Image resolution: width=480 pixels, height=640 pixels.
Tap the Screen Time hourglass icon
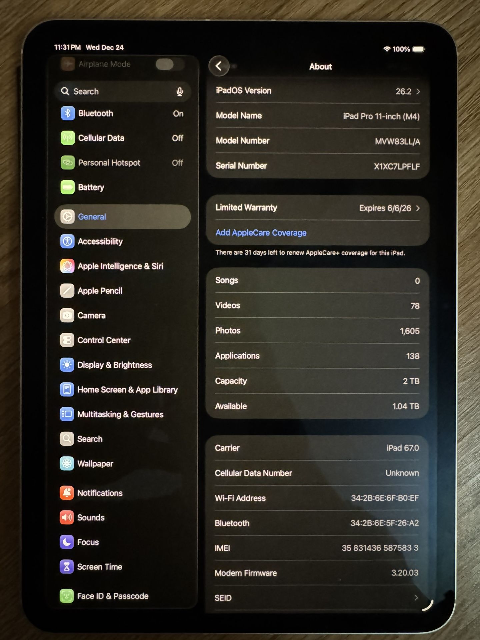[x=67, y=567]
